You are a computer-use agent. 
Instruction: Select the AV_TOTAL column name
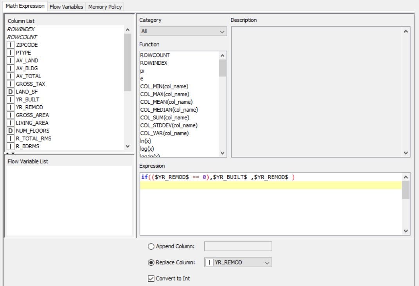(x=28, y=76)
